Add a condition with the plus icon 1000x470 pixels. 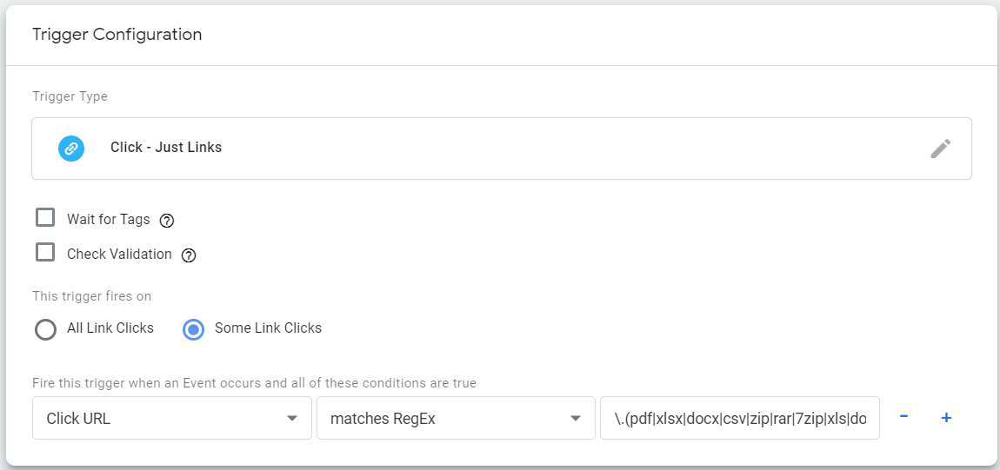pyautogui.click(x=946, y=418)
